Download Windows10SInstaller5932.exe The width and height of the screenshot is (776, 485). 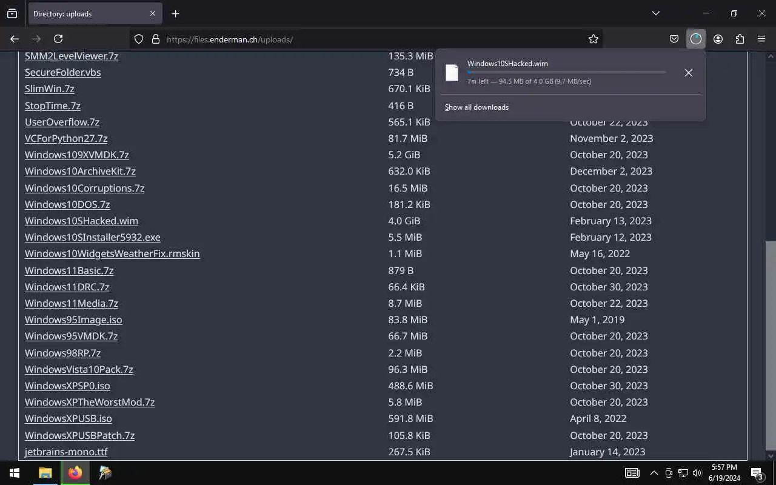point(93,237)
